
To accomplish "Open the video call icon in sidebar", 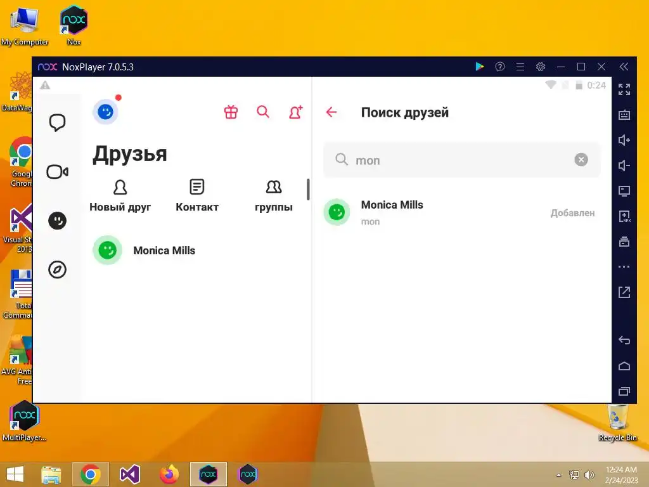I will [x=57, y=171].
